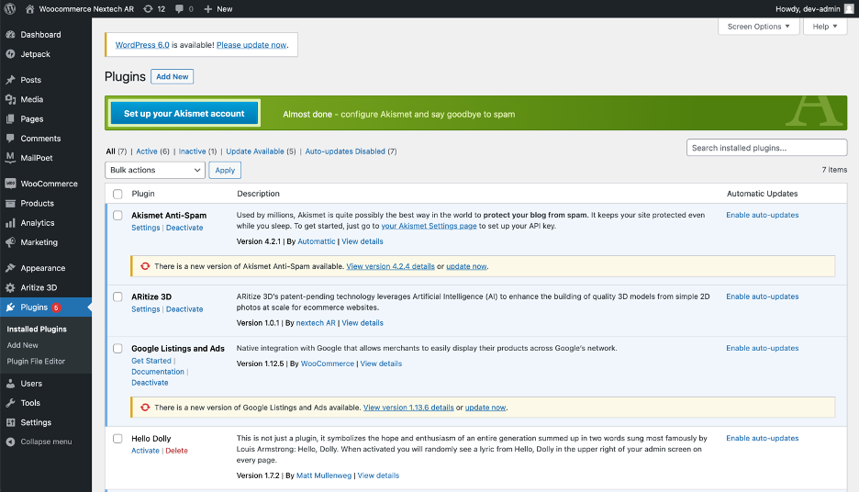Filter plugins by Active

[147, 151]
